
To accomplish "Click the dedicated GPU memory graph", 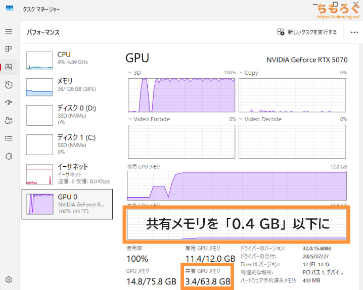I will [x=237, y=185].
